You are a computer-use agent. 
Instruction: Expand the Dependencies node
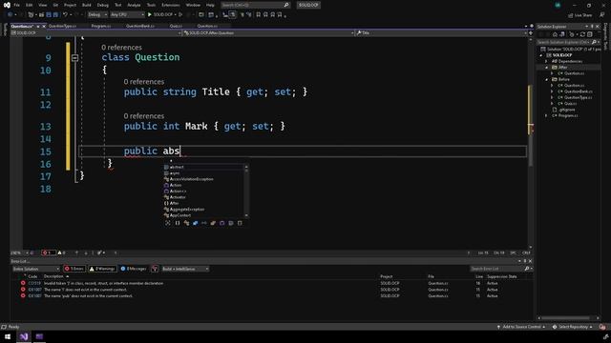[x=546, y=61]
